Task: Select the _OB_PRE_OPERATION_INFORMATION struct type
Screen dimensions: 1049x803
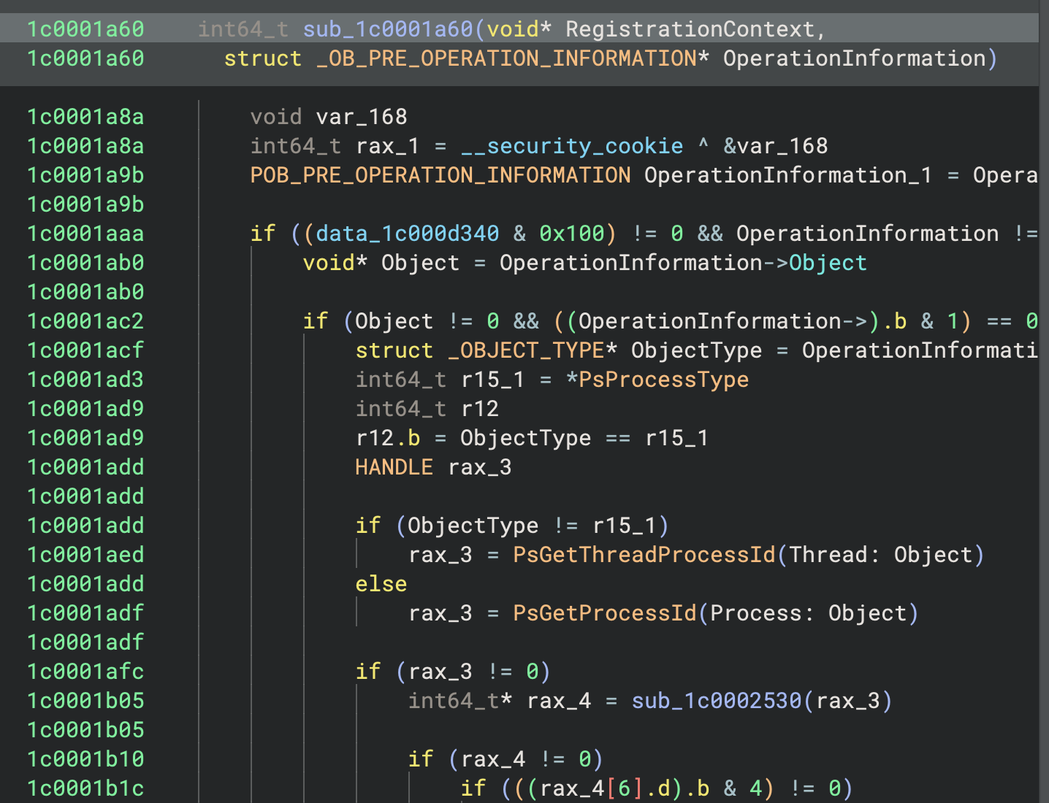Action: click(x=506, y=58)
